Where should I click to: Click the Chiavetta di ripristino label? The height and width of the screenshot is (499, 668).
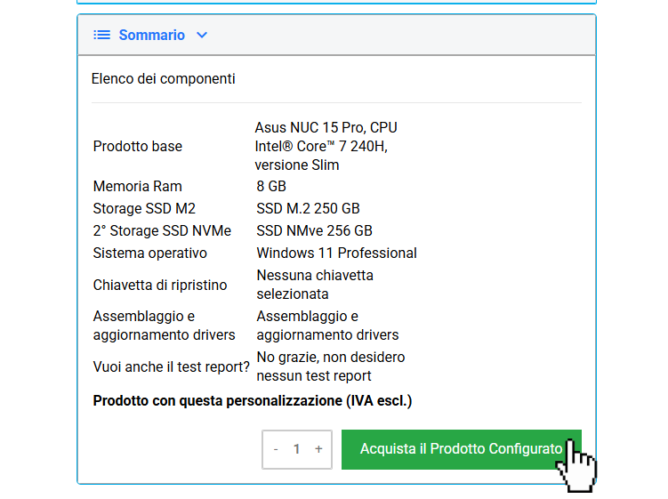coord(160,286)
